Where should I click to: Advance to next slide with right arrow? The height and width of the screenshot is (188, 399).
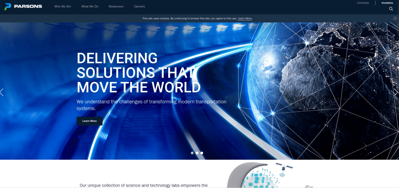(x=396, y=92)
